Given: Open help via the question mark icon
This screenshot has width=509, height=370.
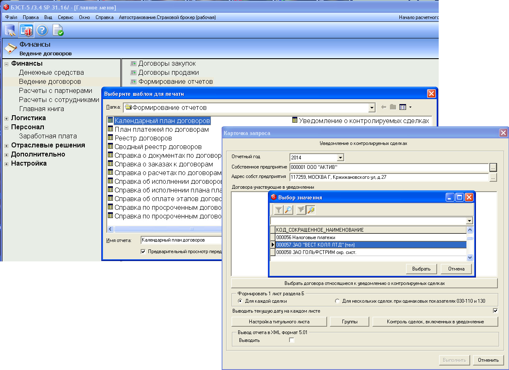Looking at the screenshot, I should pos(42,30).
